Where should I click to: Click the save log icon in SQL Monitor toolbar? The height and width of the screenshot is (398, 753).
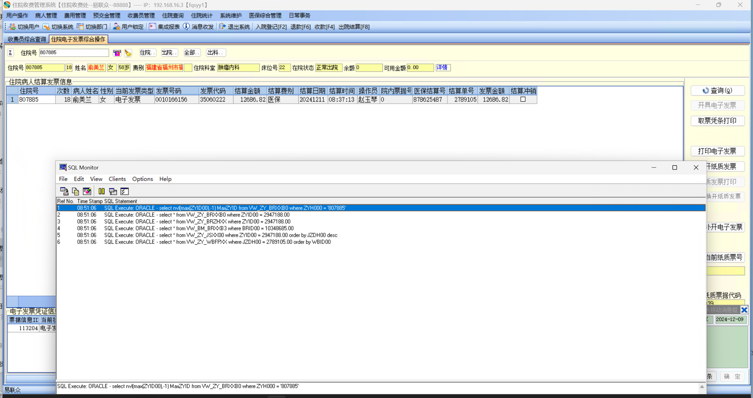point(64,191)
